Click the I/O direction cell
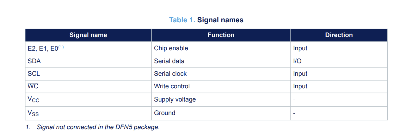Image resolution: width=412 pixels, height=138 pixels. click(x=339, y=61)
